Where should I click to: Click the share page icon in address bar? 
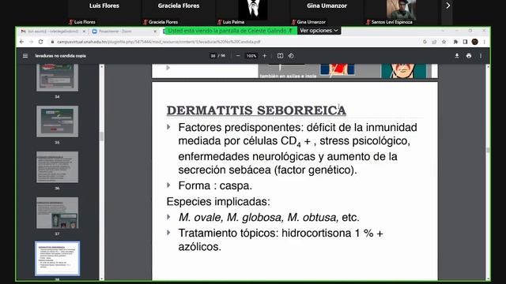(x=434, y=42)
